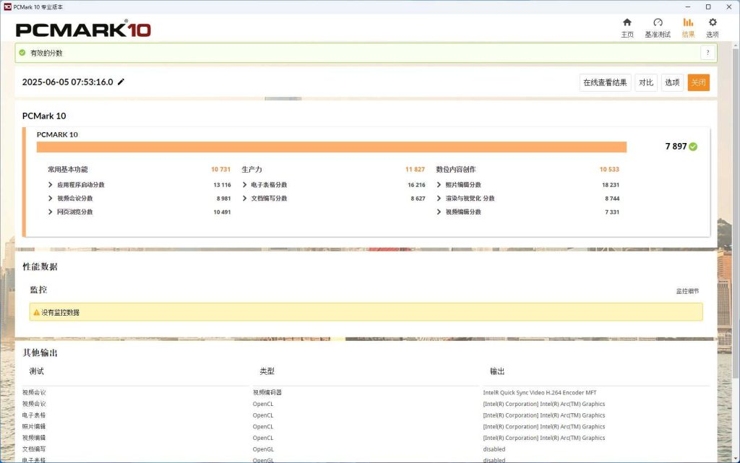Image resolution: width=740 pixels, height=463 pixels.
Task: Expand 渲染与视觉化 分数 row
Action: pyautogui.click(x=528, y=199)
